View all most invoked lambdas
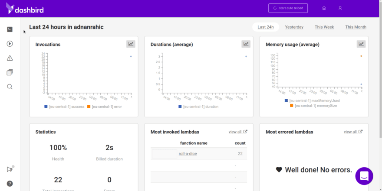The image size is (382, 191). pyautogui.click(x=238, y=132)
